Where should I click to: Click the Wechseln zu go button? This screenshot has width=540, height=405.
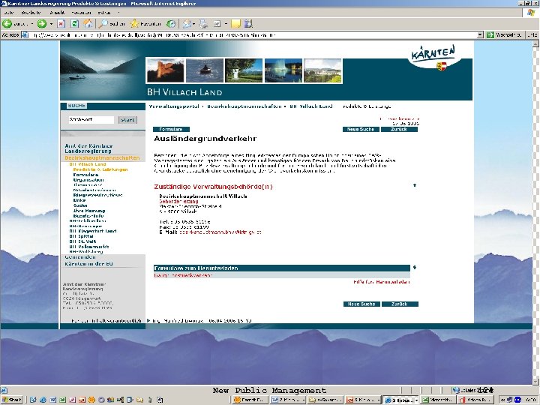[x=505, y=34]
